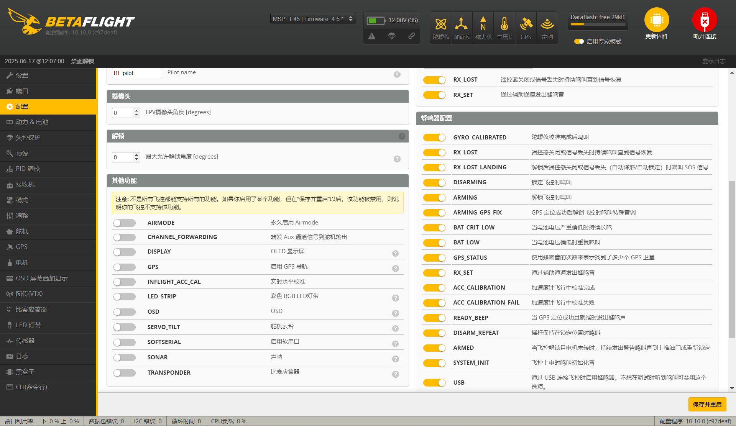Open help icon for GPS feature
The image size is (736, 426).
point(396,269)
